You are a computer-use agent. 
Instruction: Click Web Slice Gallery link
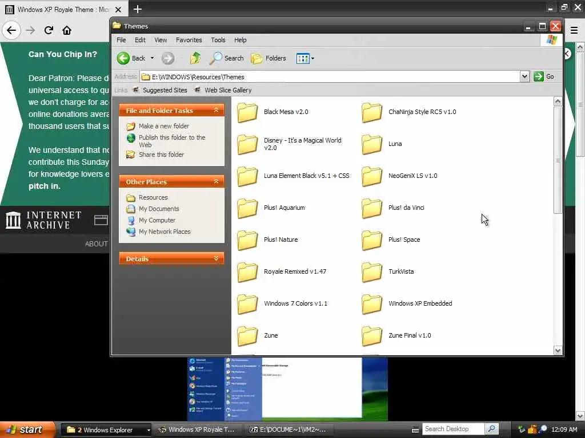pos(223,90)
